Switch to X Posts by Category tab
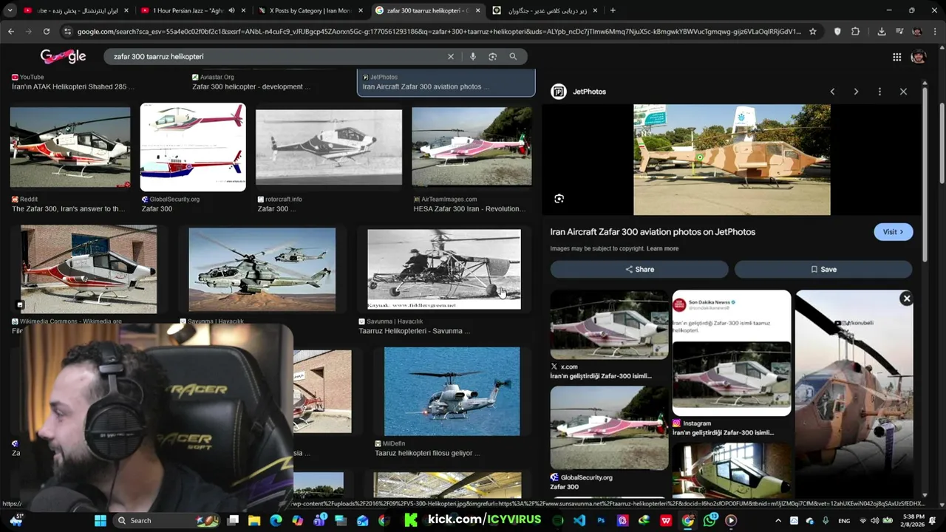 [309, 10]
